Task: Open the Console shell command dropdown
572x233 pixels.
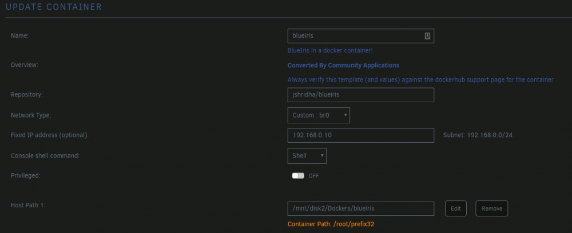Action: [x=307, y=156]
